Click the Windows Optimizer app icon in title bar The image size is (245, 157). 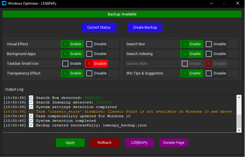[4, 3]
